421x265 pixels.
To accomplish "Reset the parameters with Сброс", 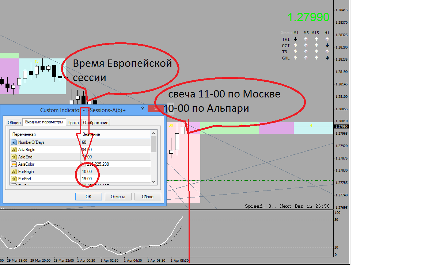I will 148,197.
